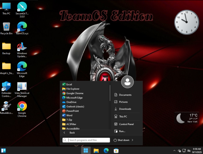Open File Explorer from the taskbar
203x154 pixels.
coord(96,151)
